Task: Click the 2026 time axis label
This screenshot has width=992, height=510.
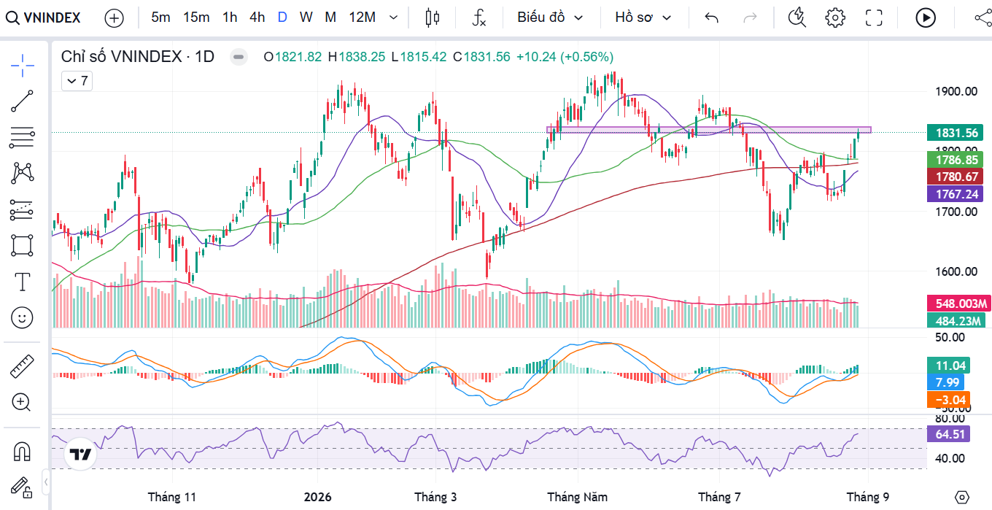Action: [317, 497]
